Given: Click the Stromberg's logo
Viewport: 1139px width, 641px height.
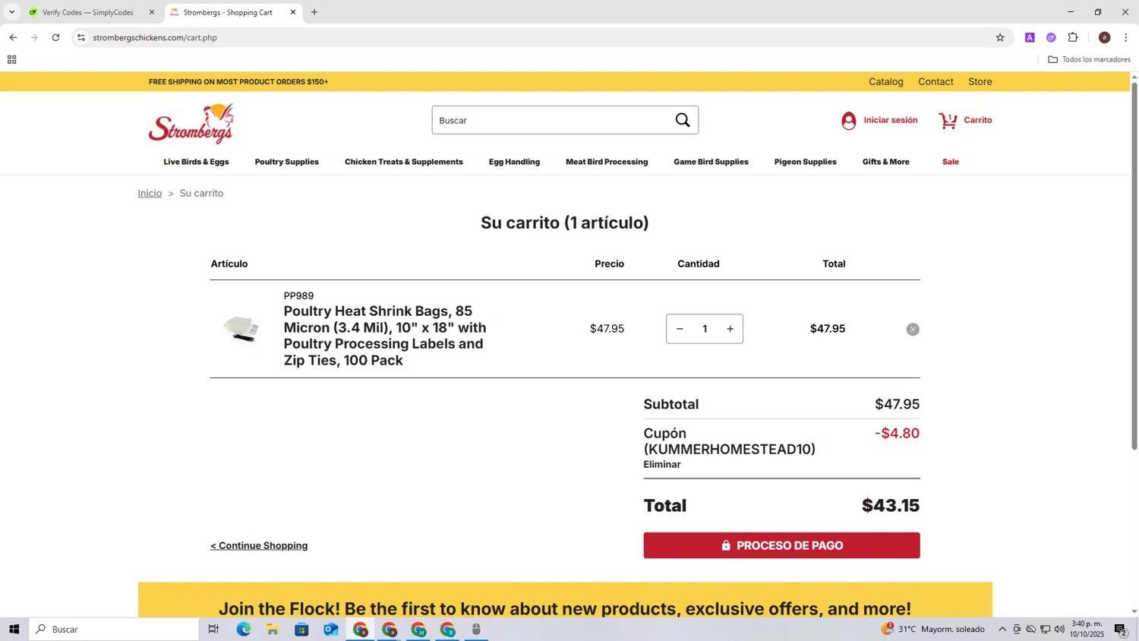Looking at the screenshot, I should (x=191, y=123).
